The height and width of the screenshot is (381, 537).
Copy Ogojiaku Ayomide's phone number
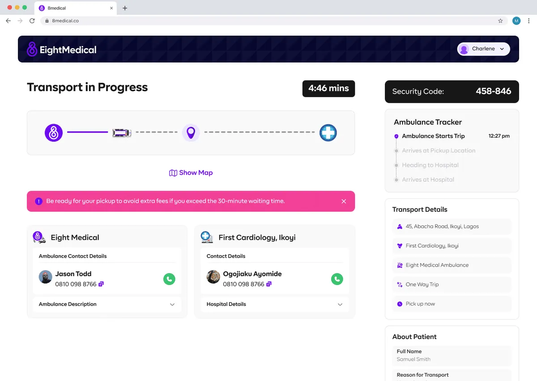tap(269, 284)
